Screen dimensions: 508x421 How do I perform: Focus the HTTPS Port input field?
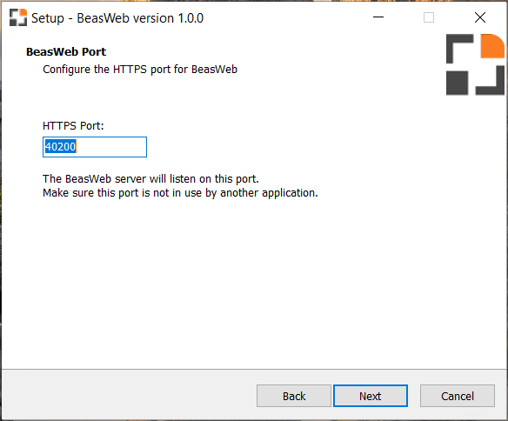tap(95, 147)
